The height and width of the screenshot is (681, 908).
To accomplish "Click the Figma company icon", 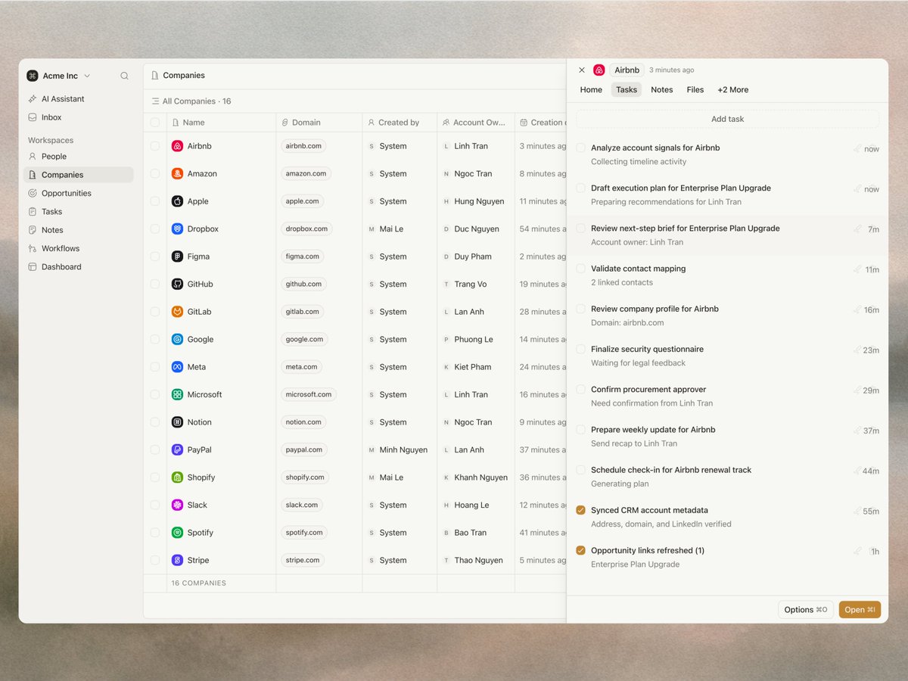I will click(x=177, y=257).
